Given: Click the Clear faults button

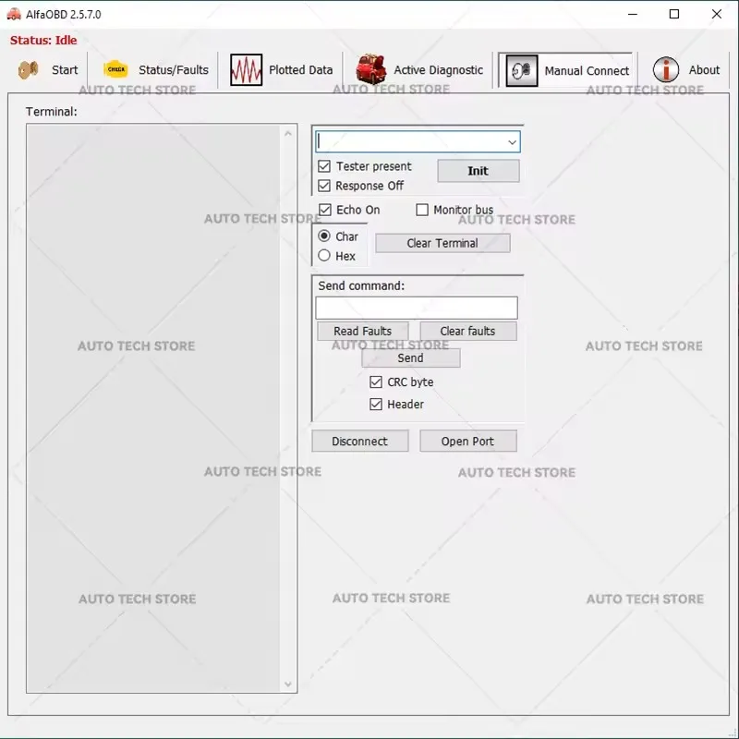Looking at the screenshot, I should (468, 331).
